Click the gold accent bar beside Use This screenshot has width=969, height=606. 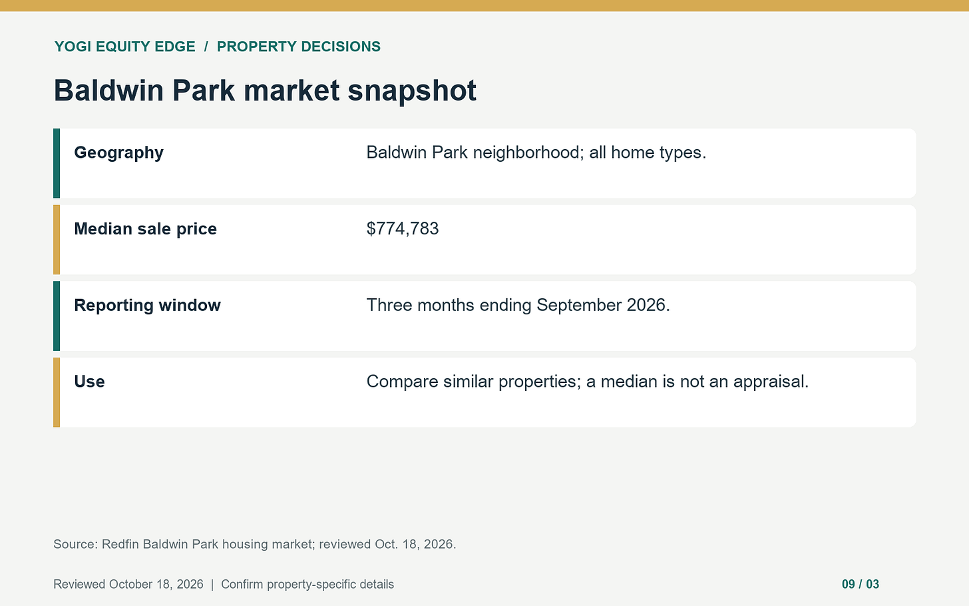point(57,392)
